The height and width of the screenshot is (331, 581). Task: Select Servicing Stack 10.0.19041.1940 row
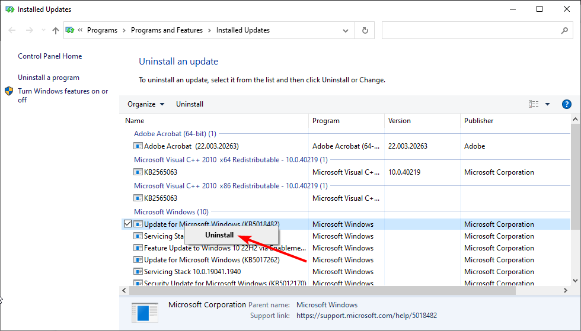point(346,271)
